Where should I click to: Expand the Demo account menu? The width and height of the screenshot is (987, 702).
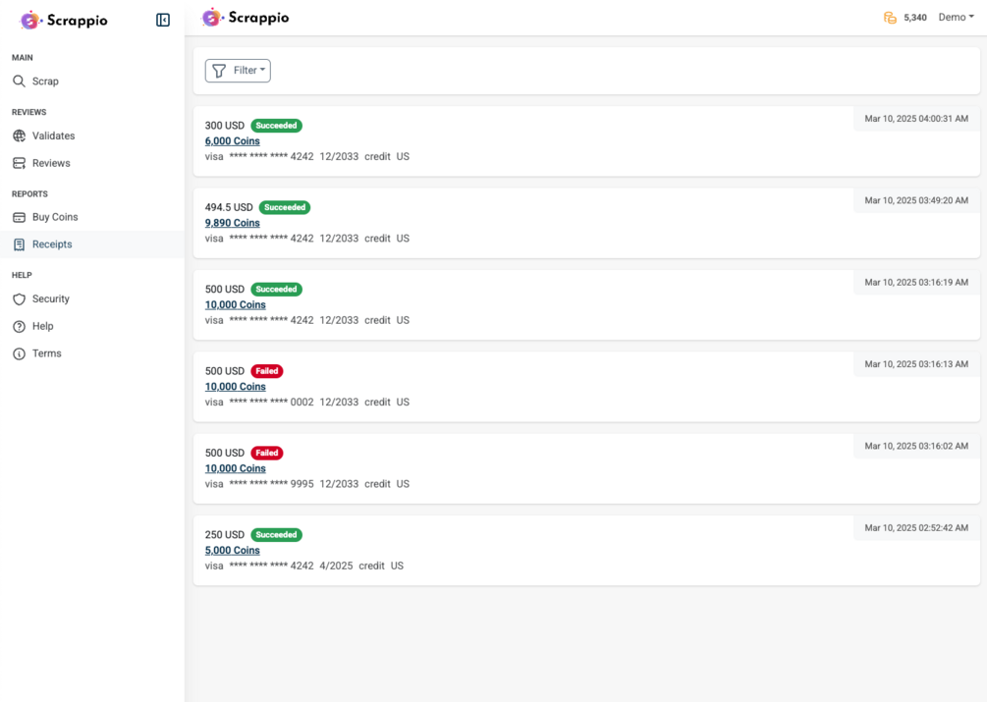(957, 17)
